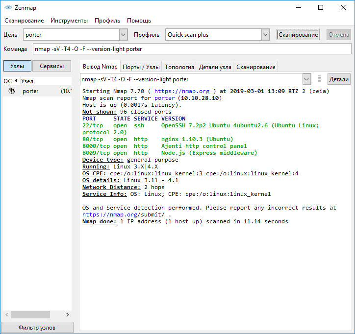355x334 pixels.
Task: Expand the Nmap output command dropdown
Action: (x=306, y=79)
